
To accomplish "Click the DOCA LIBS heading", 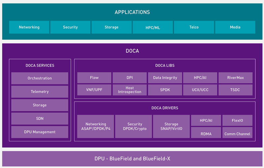I will pos(165,66).
